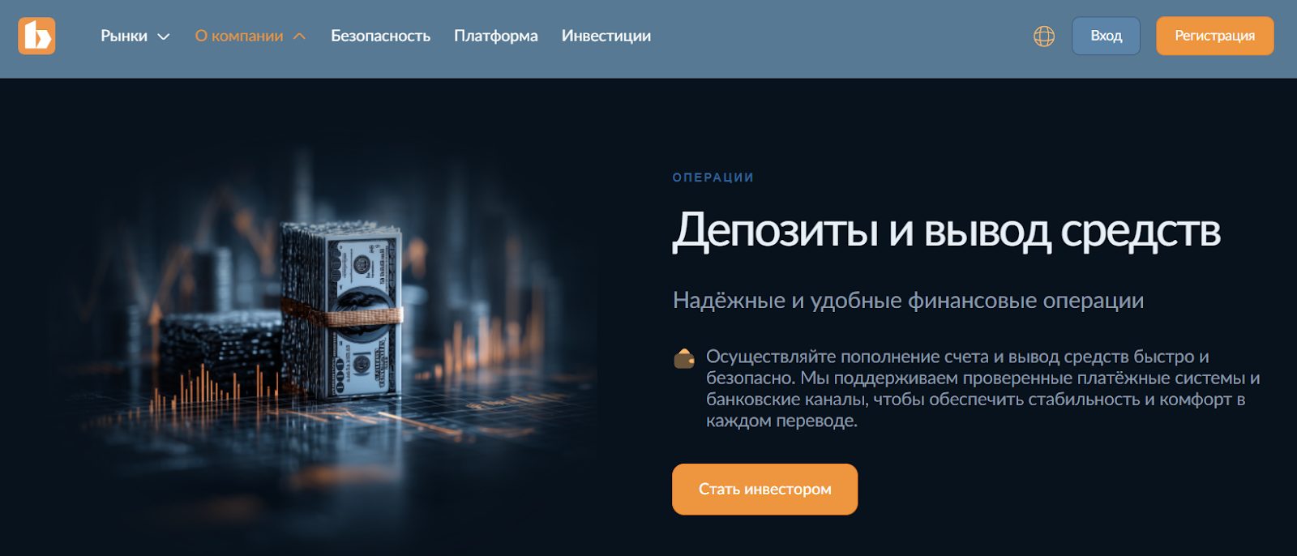Collapse the О компании chevron
Screen dimensions: 1297x556
pos(299,36)
